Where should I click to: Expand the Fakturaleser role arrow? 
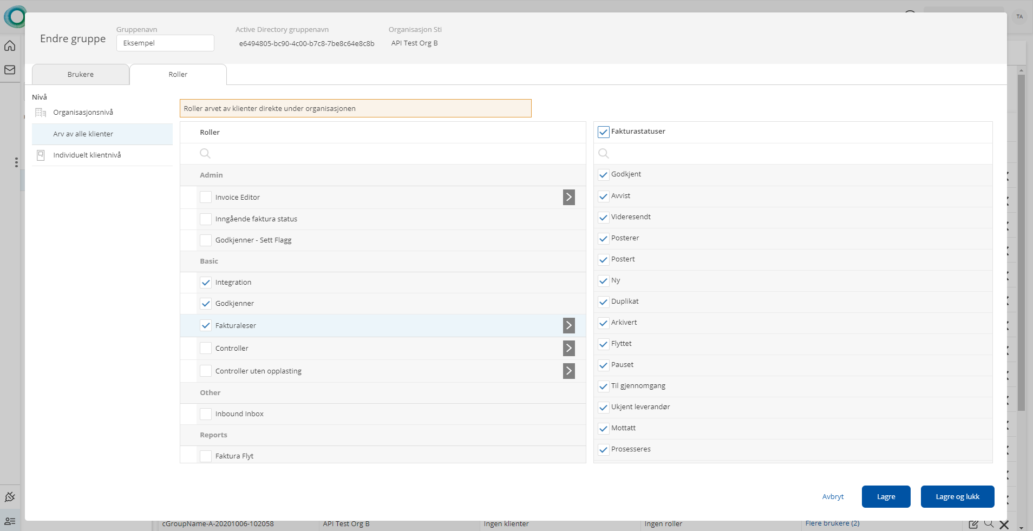(x=568, y=325)
